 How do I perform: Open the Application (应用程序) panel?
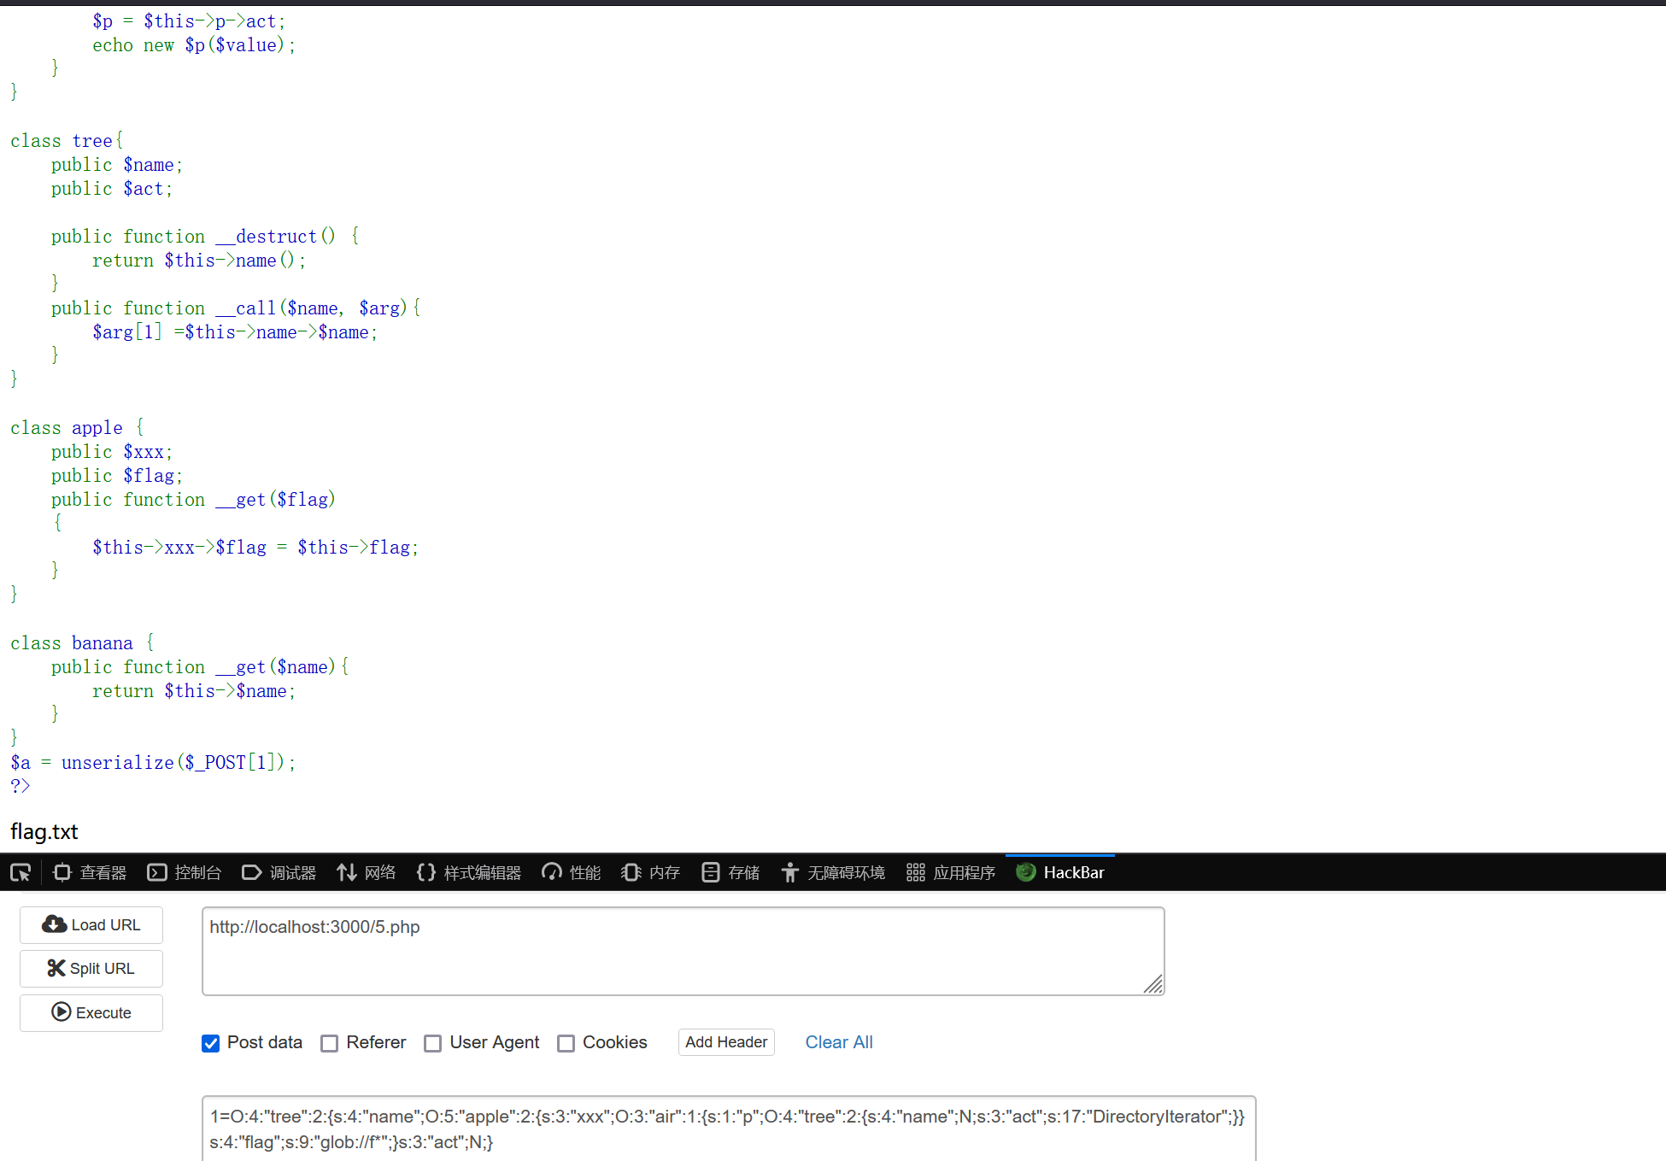951,872
